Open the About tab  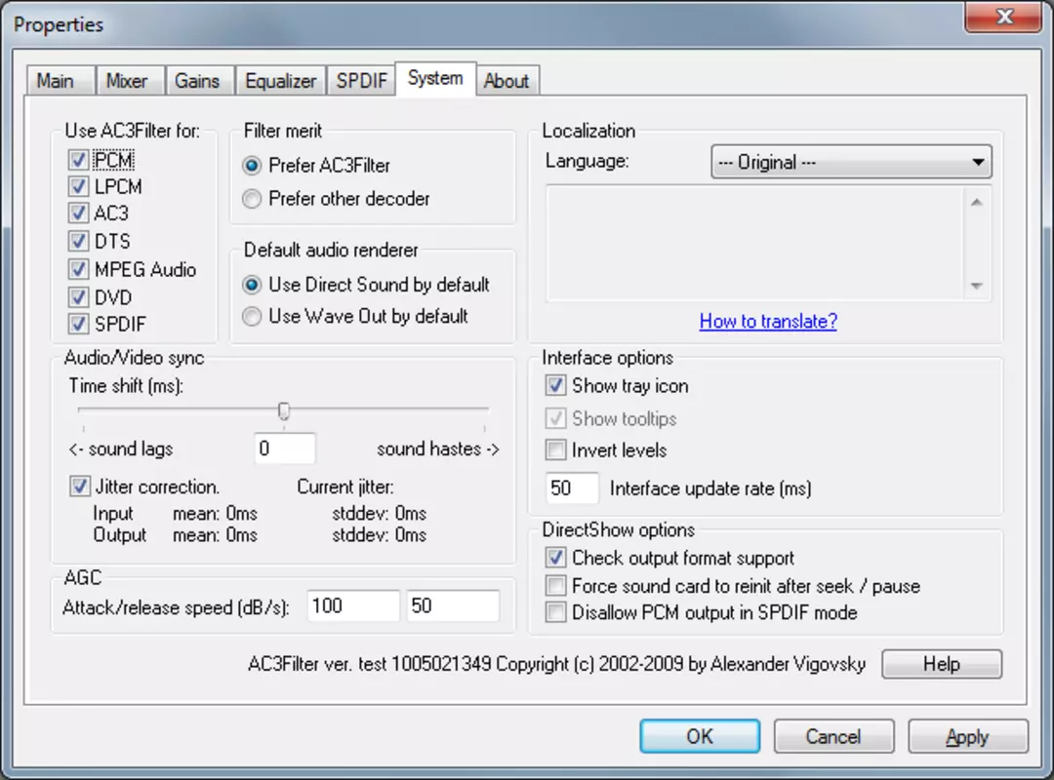pos(507,81)
